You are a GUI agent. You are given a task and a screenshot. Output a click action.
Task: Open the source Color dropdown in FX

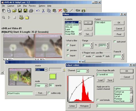tap(46, 70)
